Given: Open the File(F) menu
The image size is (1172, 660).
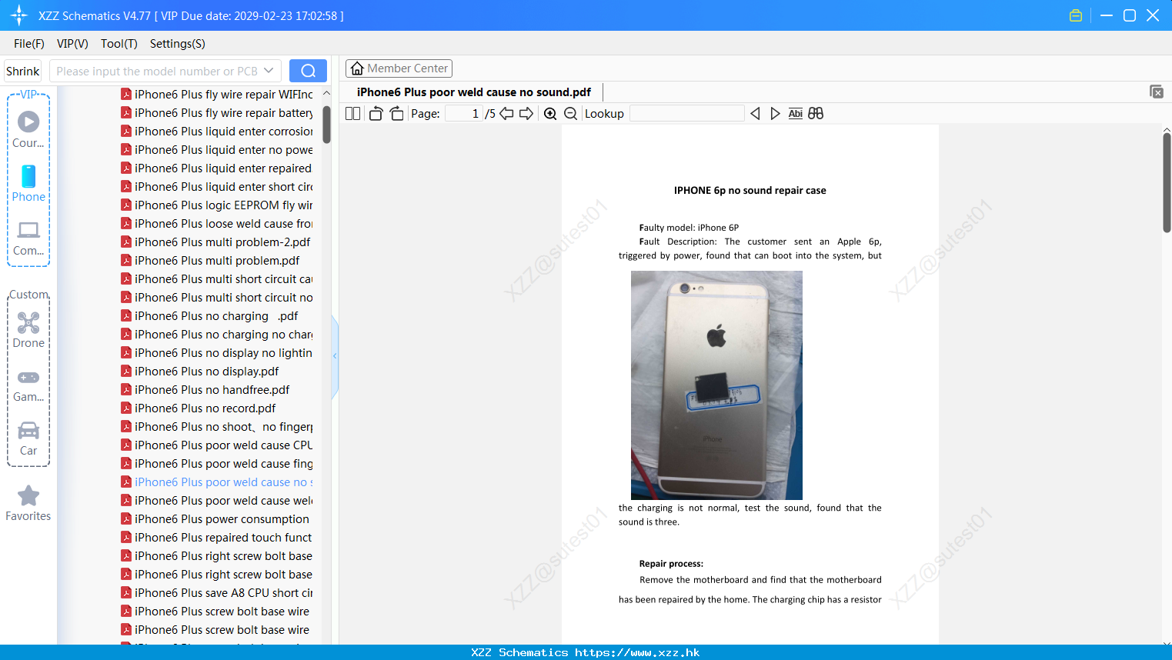Looking at the screenshot, I should point(29,44).
